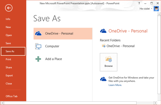Click the user avatar picture
The height and width of the screenshot is (105, 161).
pos(156,9)
